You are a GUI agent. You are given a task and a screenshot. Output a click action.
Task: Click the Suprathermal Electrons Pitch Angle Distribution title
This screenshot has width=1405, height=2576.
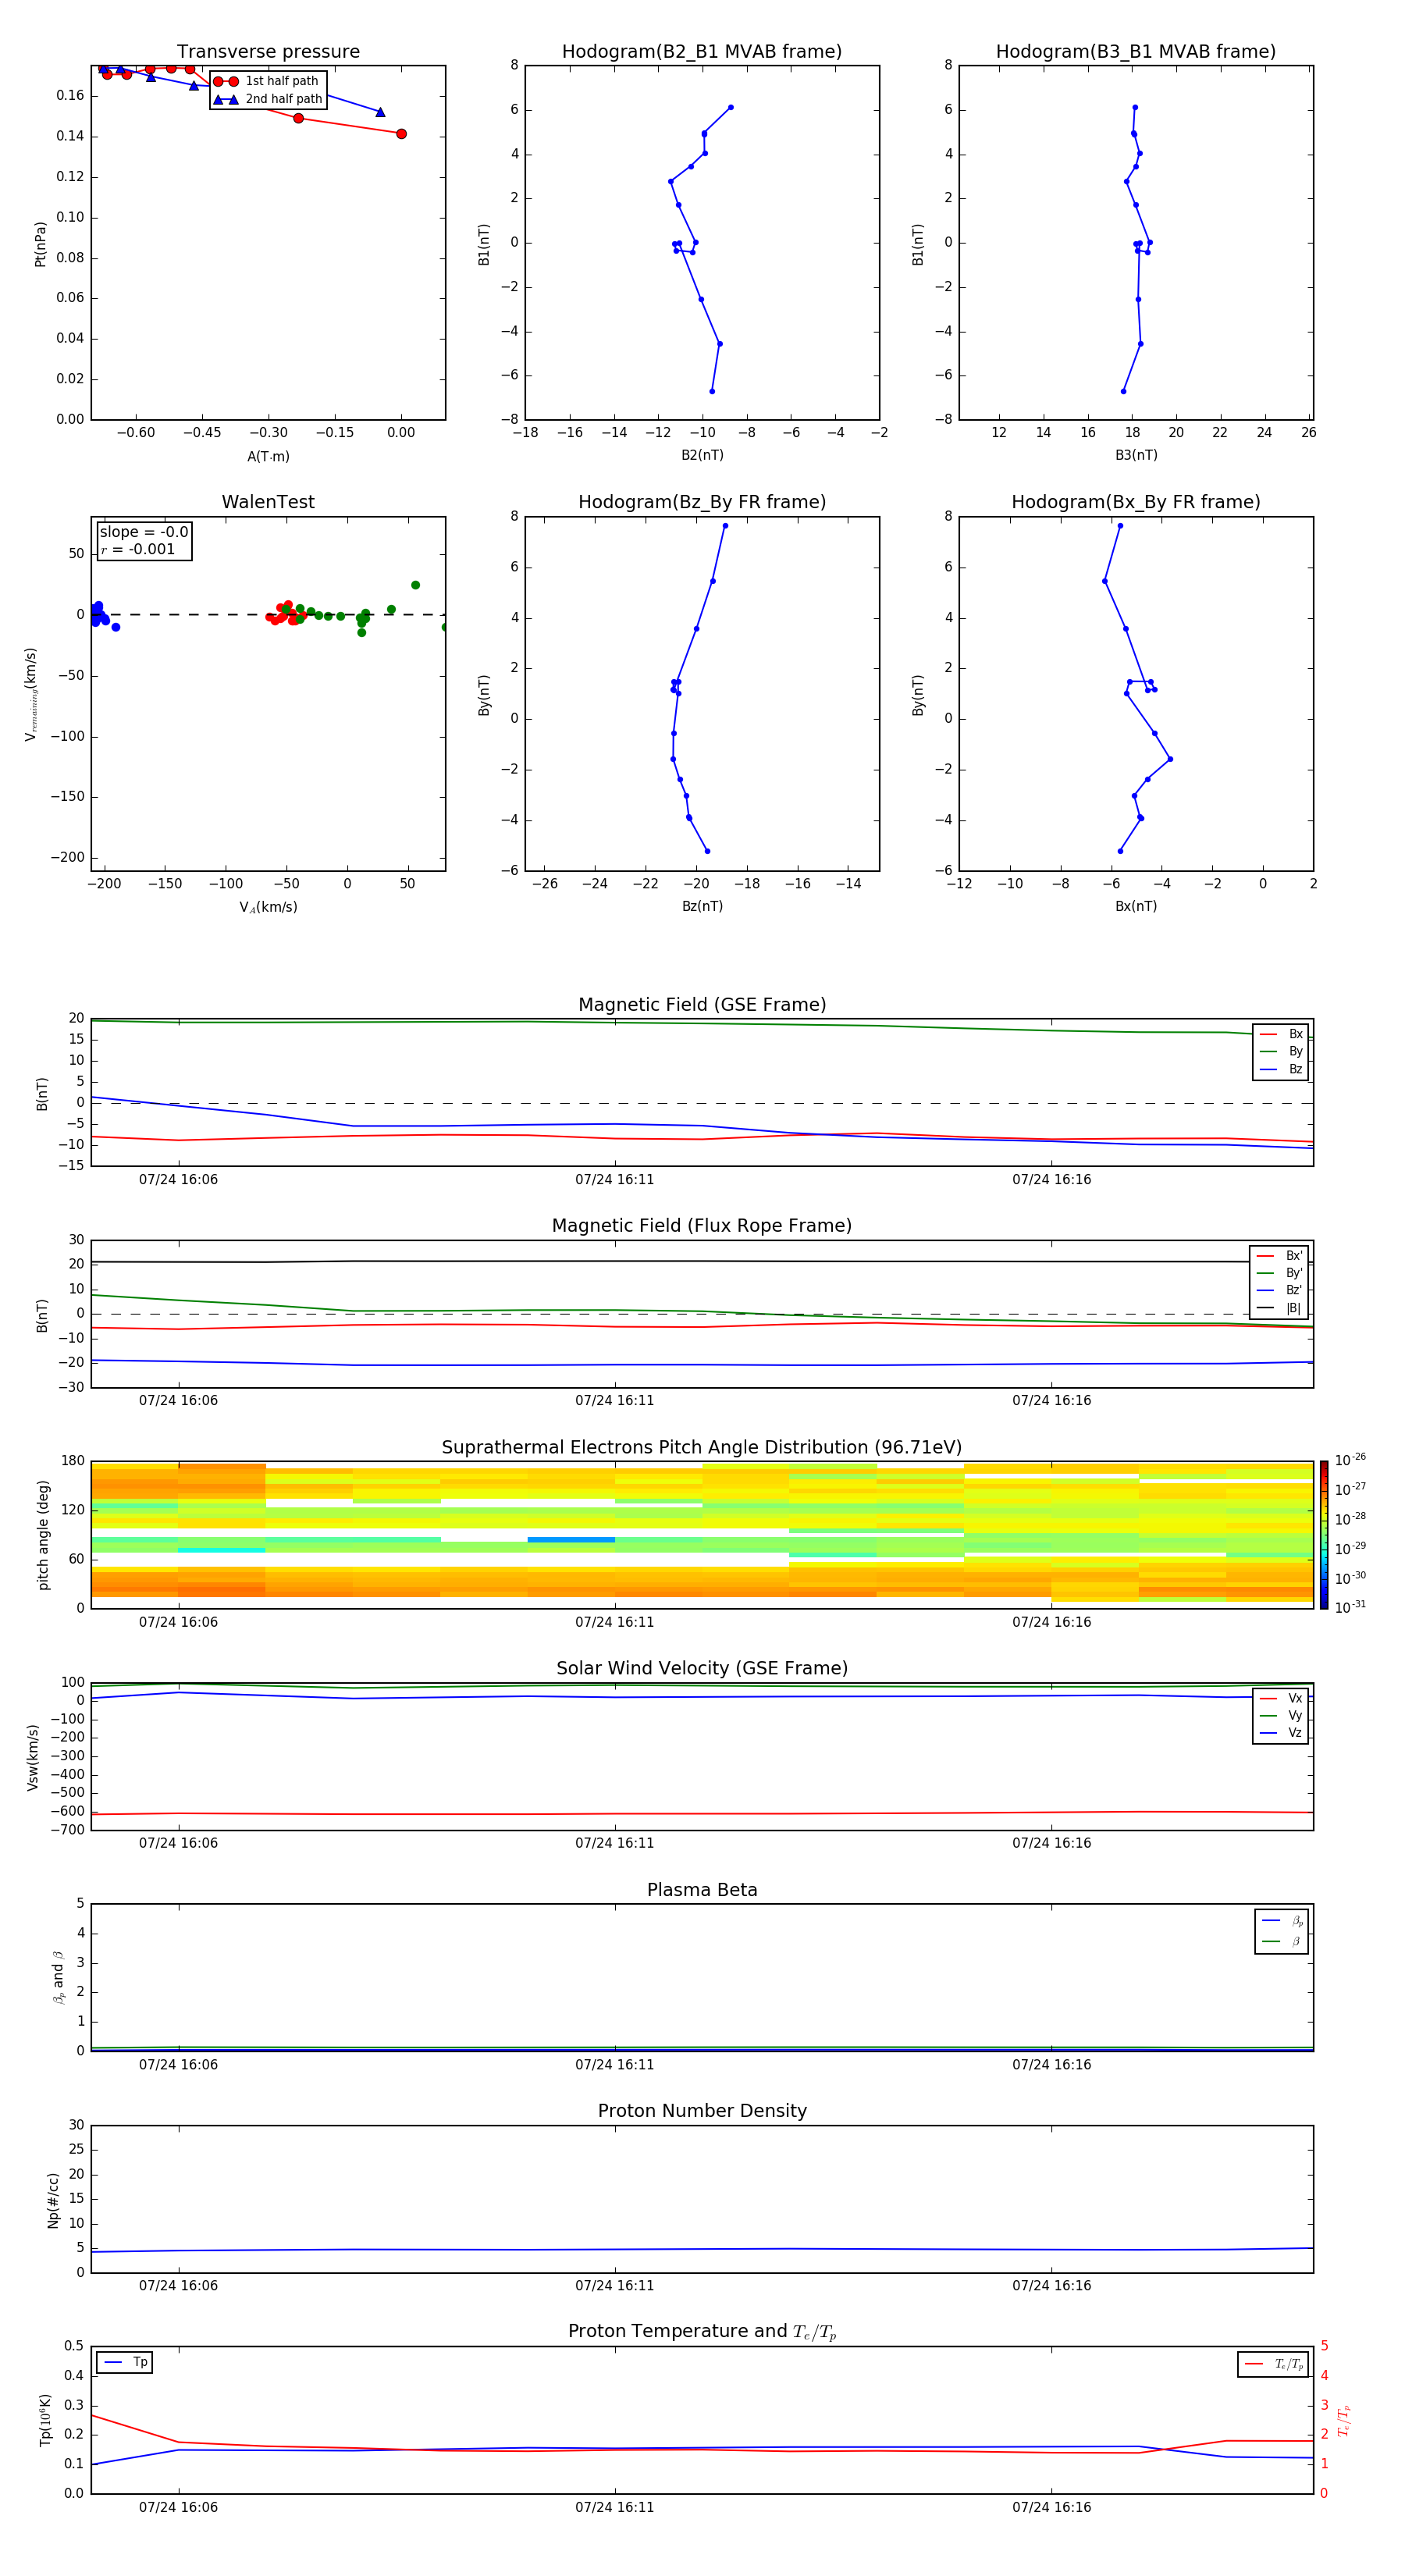[702, 1447]
